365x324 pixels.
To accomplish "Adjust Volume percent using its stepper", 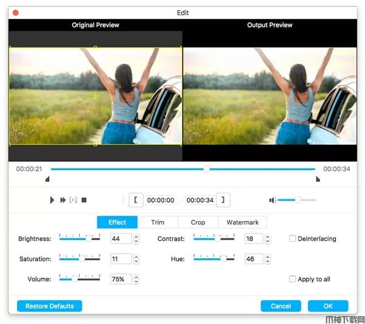I will click(x=136, y=279).
